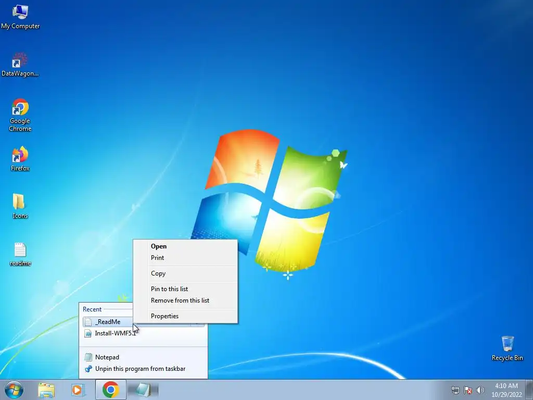
Task: Click the Notepad taskbar button
Action: tap(143, 390)
